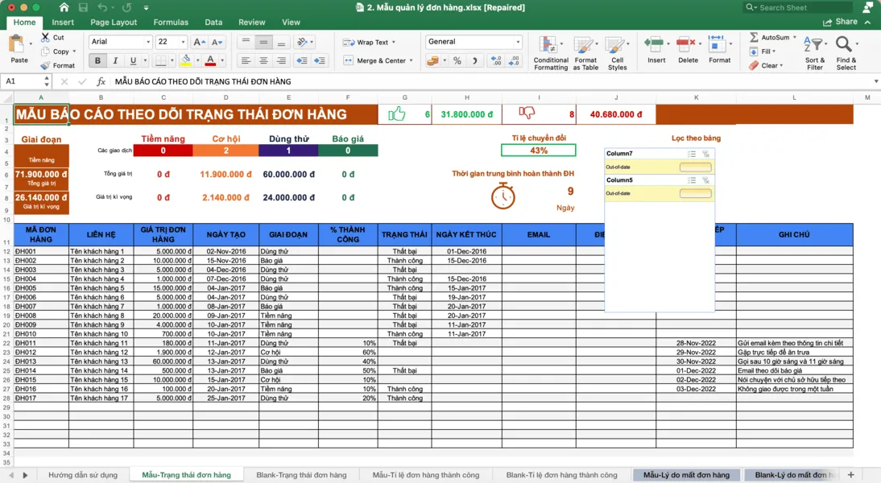Click the Paste clipboard icon

[18, 45]
